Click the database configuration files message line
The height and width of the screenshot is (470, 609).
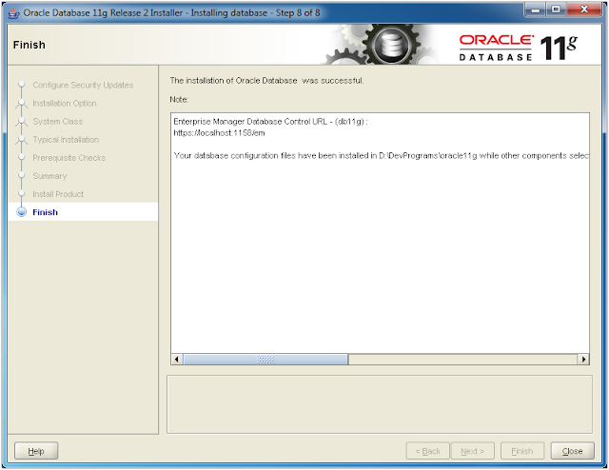click(381, 155)
